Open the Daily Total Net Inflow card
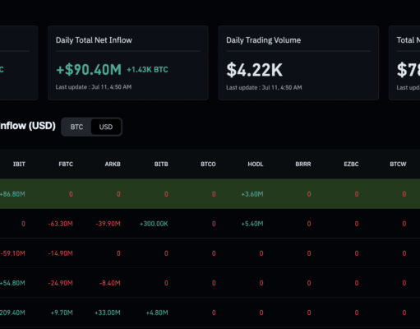The width and height of the screenshot is (420, 329). click(x=128, y=63)
